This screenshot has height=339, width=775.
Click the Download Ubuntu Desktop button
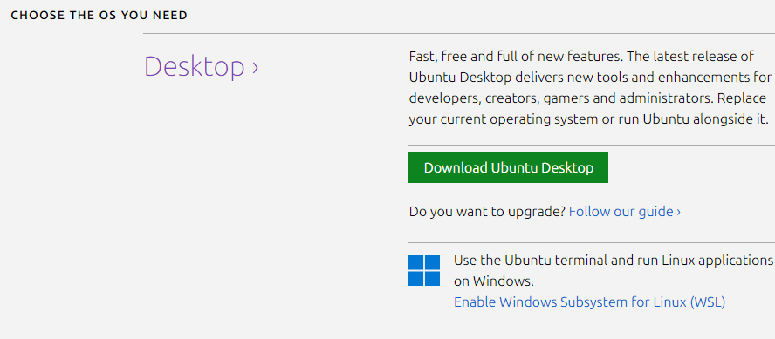pyautogui.click(x=508, y=167)
